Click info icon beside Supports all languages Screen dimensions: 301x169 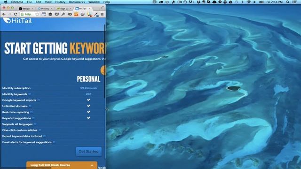click(35, 124)
